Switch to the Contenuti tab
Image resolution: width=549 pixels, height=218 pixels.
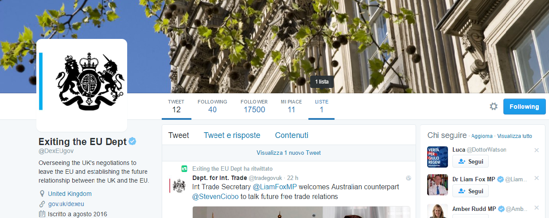click(292, 135)
